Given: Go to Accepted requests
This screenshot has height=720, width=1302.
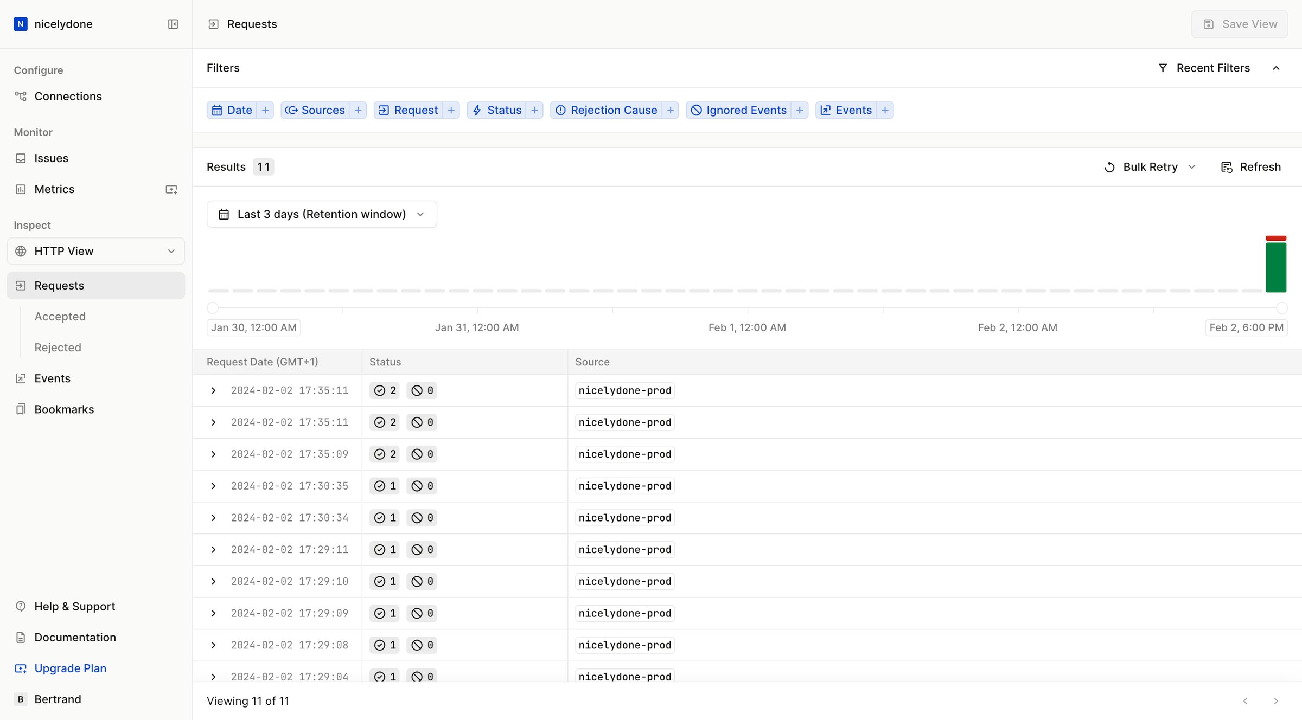Looking at the screenshot, I should point(60,317).
